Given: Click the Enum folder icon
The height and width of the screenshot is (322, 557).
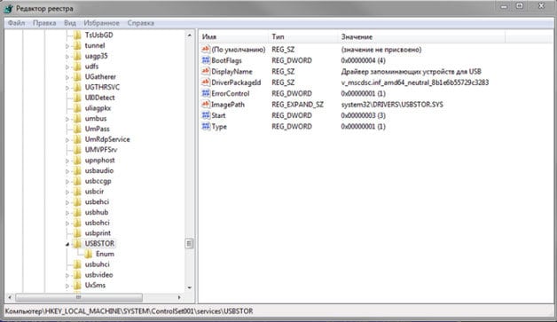Looking at the screenshot, I should [88, 254].
